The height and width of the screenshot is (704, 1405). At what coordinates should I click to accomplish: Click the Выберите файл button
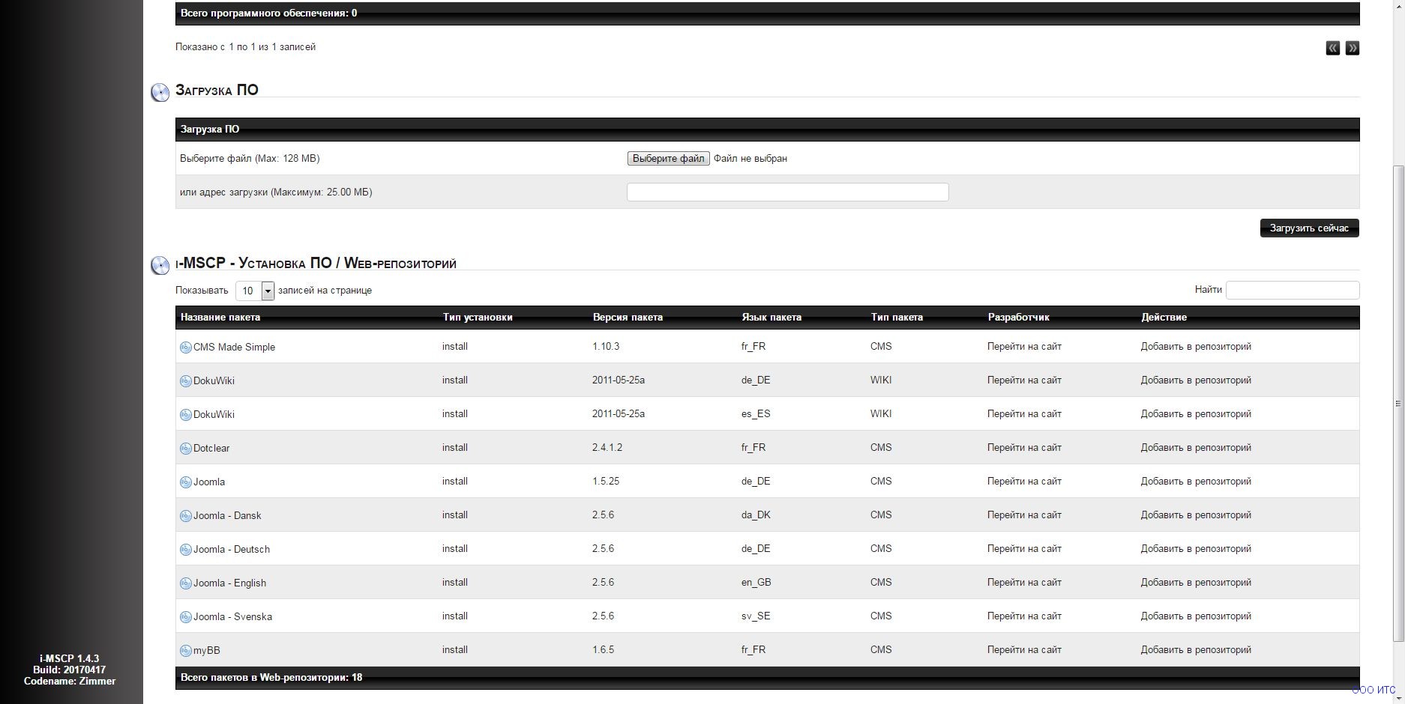pos(668,158)
